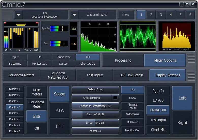Open the Test Input page
198x140 pixels.
pyautogui.click(x=94, y=75)
